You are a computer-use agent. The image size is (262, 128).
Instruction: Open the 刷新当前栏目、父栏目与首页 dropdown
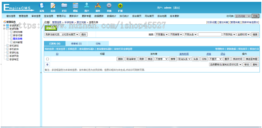(62, 34)
